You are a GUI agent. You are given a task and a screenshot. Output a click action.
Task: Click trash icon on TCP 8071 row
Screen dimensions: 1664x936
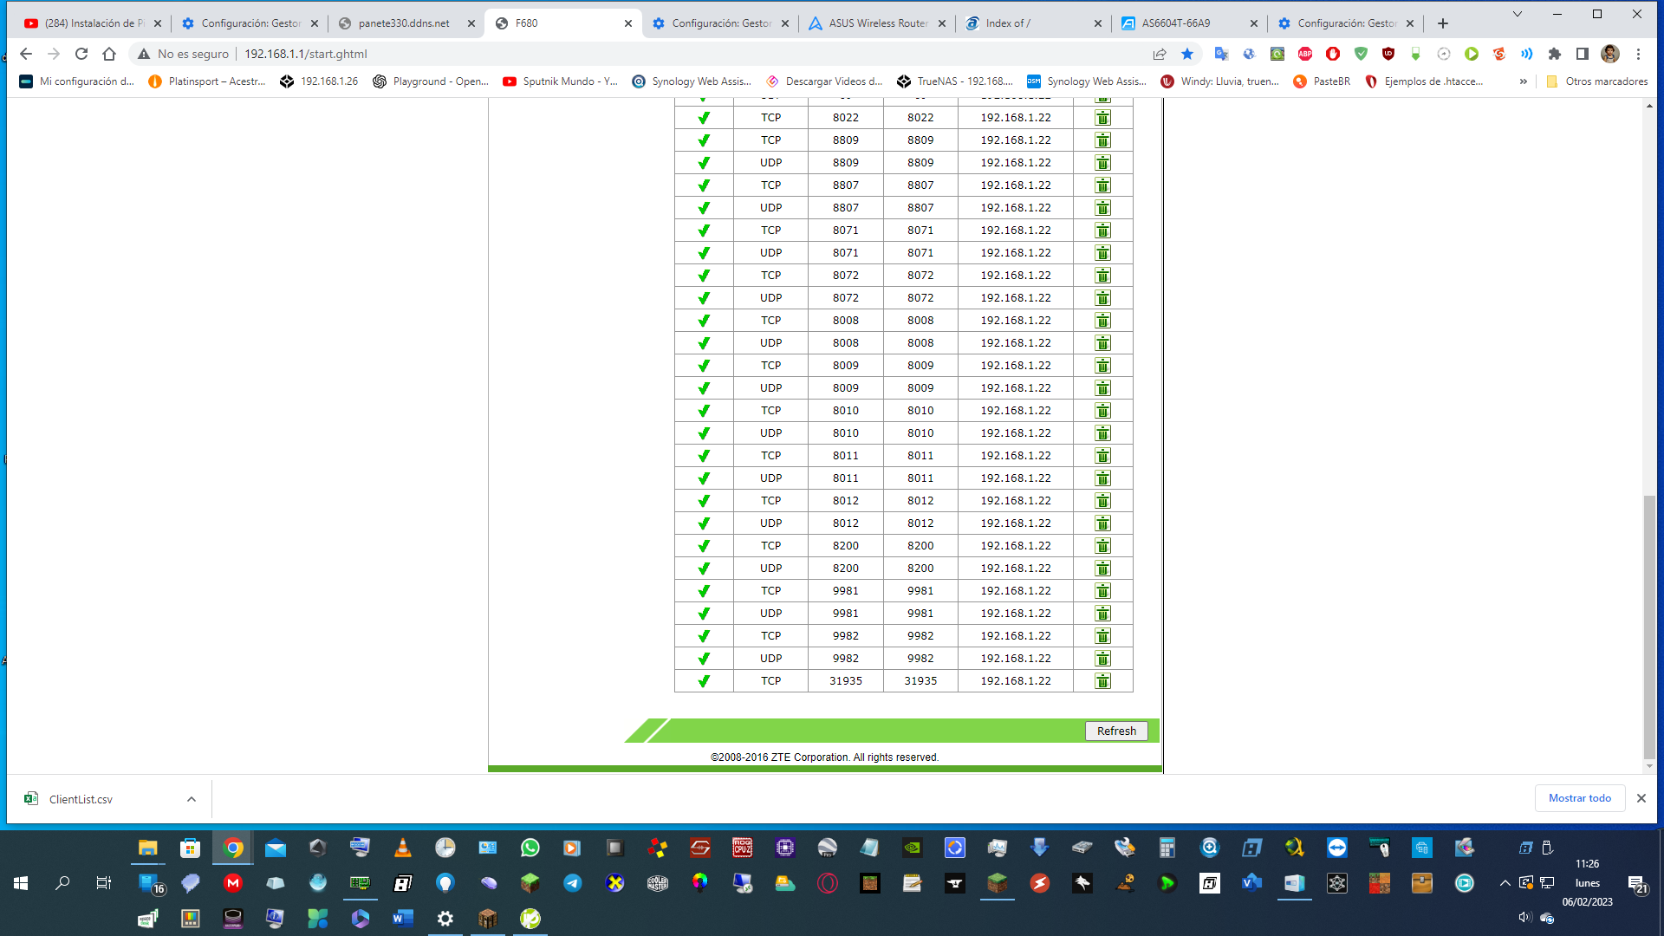[1102, 231]
